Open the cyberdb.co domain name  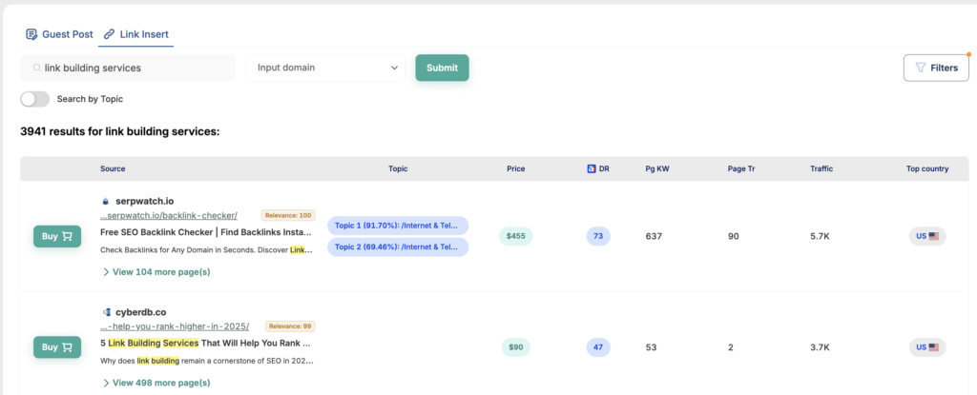pos(141,312)
